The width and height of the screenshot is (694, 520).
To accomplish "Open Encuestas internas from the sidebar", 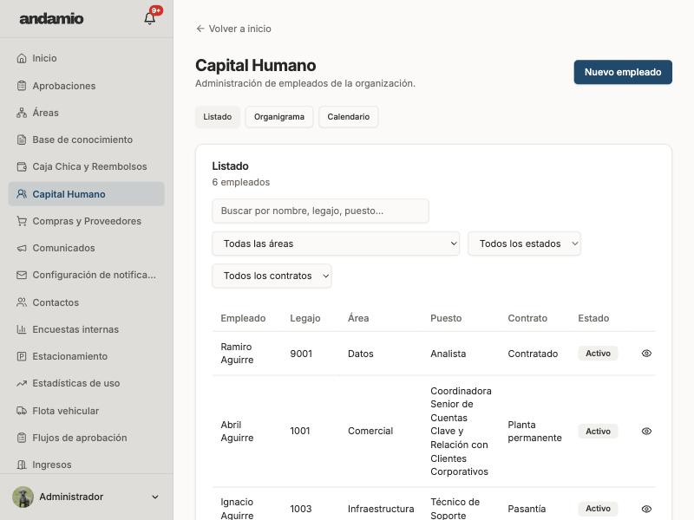I will pyautogui.click(x=86, y=329).
